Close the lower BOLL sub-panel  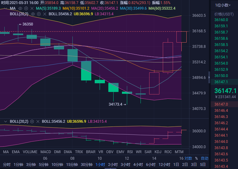[38, 121]
